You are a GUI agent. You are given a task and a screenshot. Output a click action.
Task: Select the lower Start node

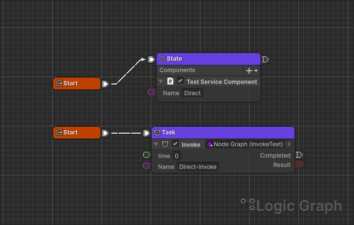click(76, 133)
